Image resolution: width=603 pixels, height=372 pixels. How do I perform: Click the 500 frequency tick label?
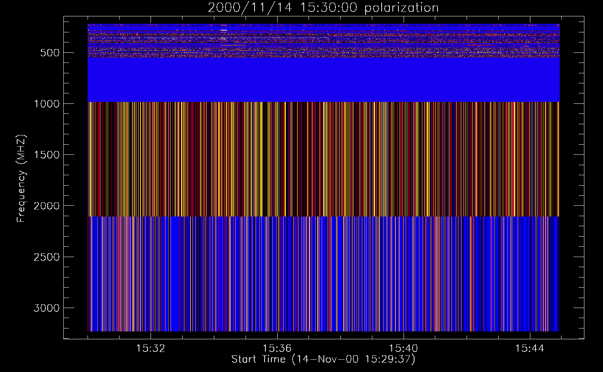pyautogui.click(x=50, y=53)
